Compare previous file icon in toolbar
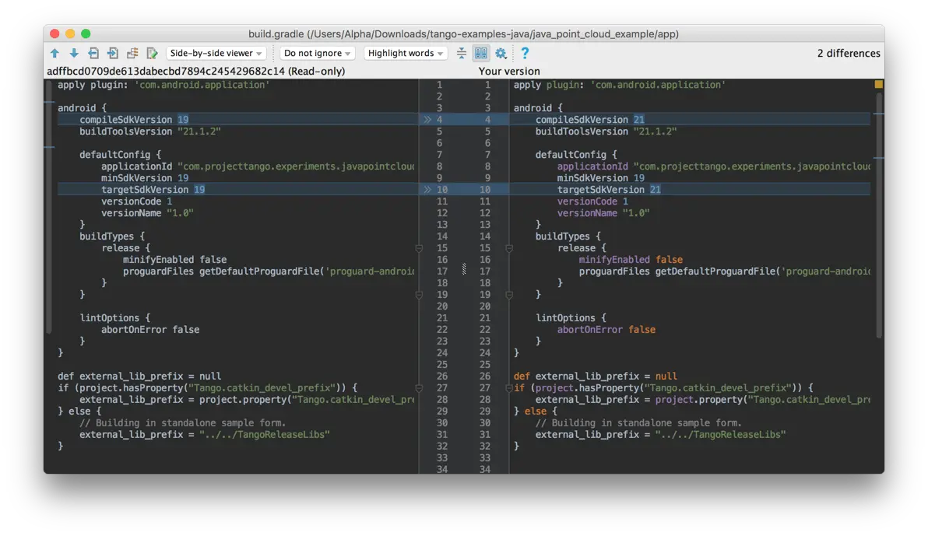This screenshot has height=536, width=928. pos(93,53)
